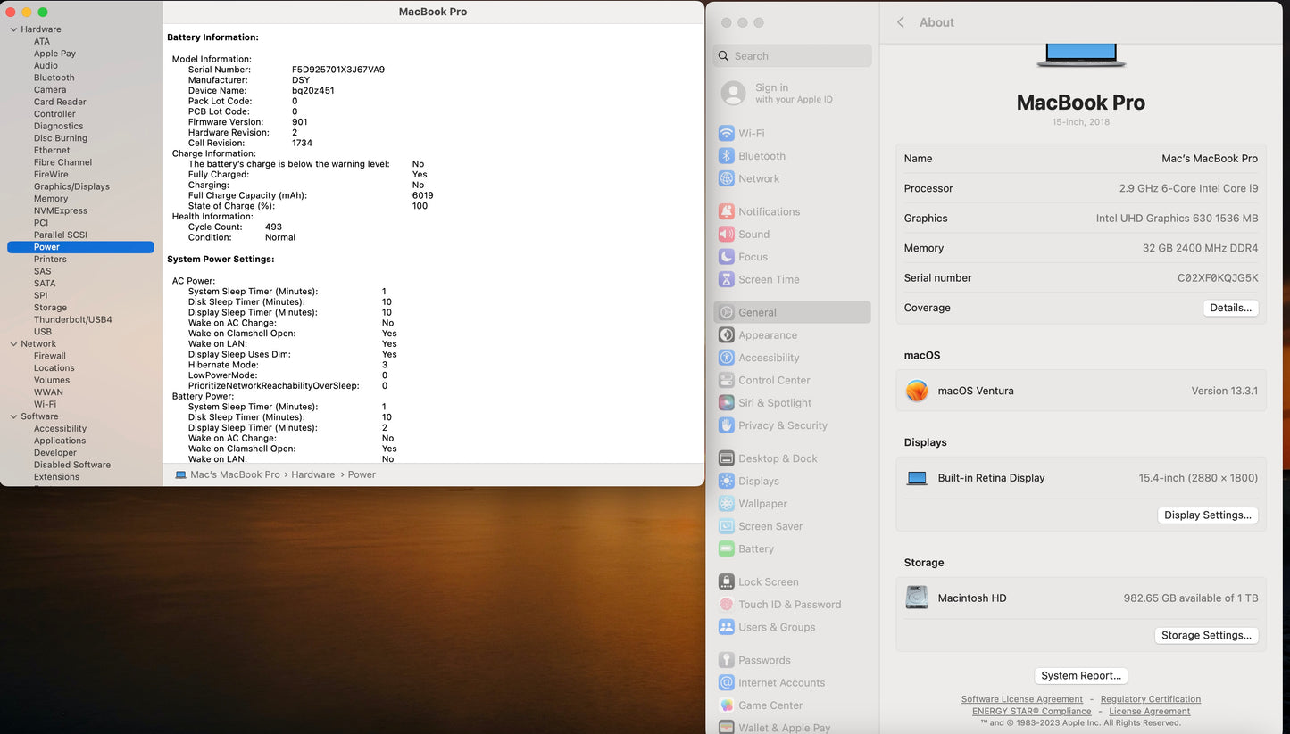Collapse the Network tree section
Screen dimensions: 1290x734
click(13, 344)
